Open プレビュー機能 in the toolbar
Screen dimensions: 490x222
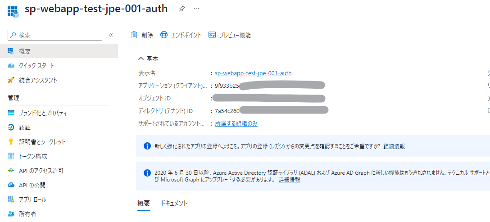coord(235,35)
